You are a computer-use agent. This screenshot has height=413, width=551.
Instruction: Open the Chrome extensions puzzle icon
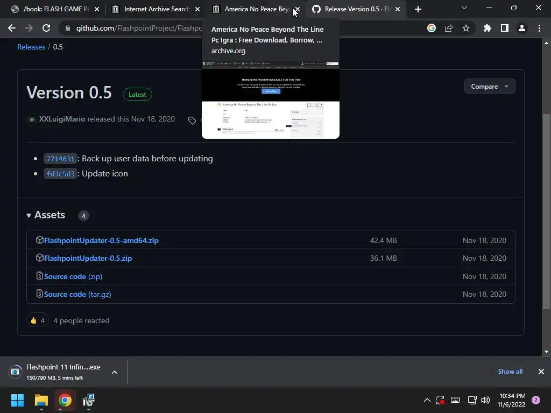click(x=487, y=28)
